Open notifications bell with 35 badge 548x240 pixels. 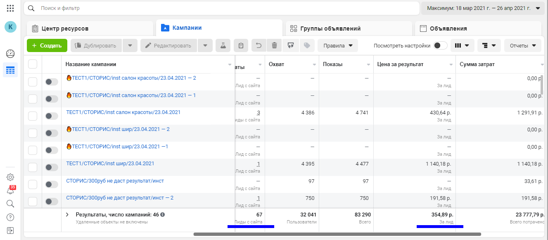(11, 190)
